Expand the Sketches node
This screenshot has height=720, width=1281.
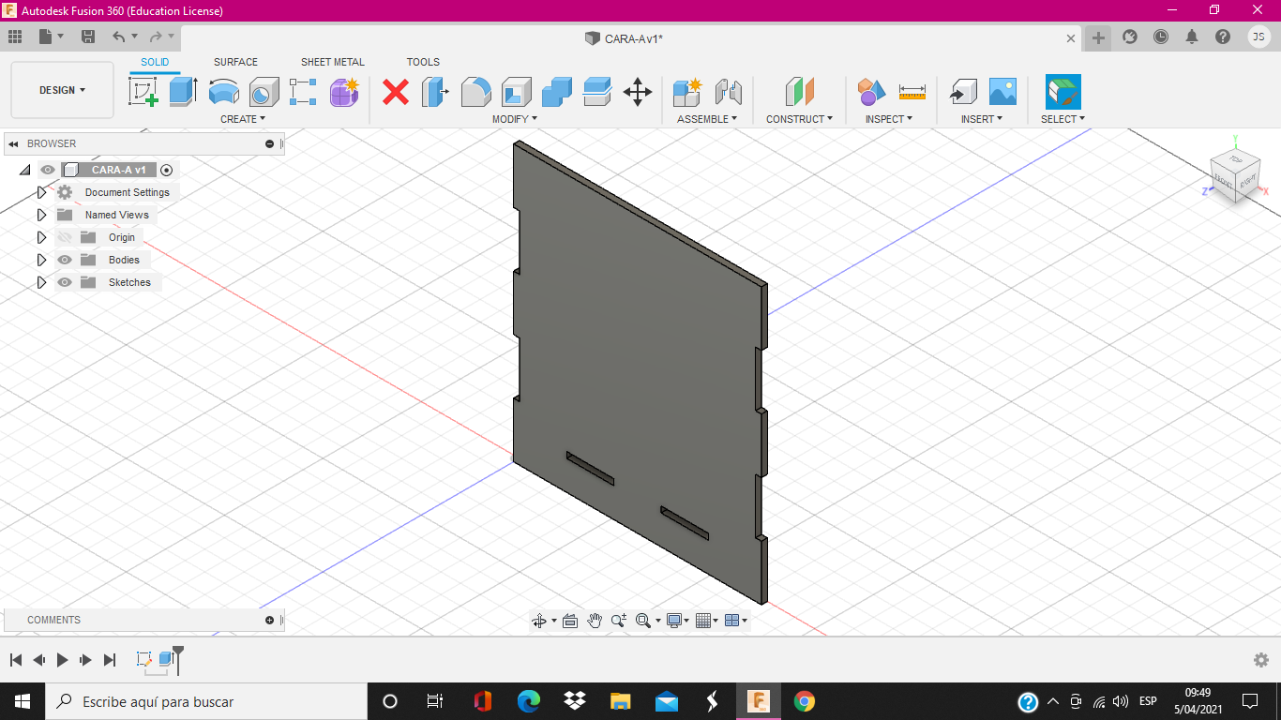pyautogui.click(x=41, y=282)
